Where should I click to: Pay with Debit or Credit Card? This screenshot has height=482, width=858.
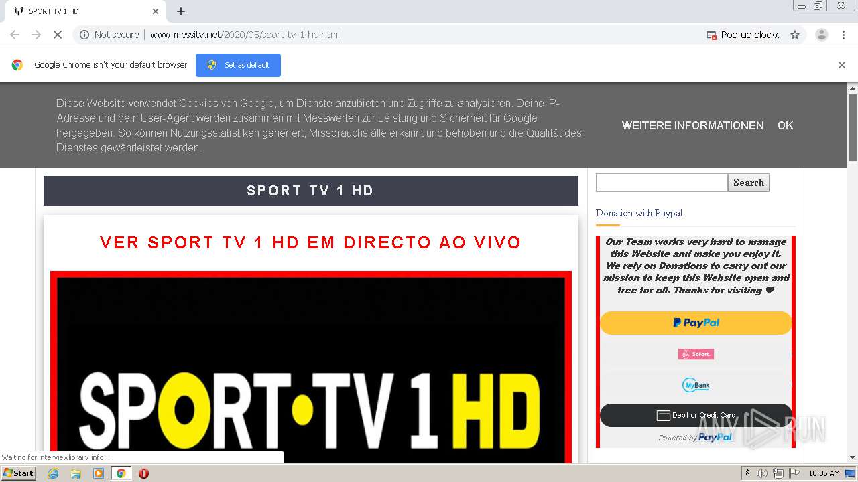(x=696, y=415)
